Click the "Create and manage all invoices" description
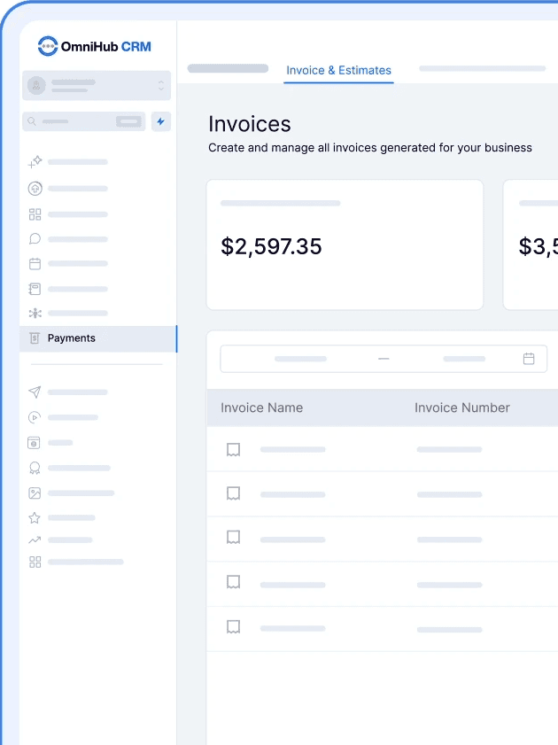The height and width of the screenshot is (745, 558). [x=370, y=148]
